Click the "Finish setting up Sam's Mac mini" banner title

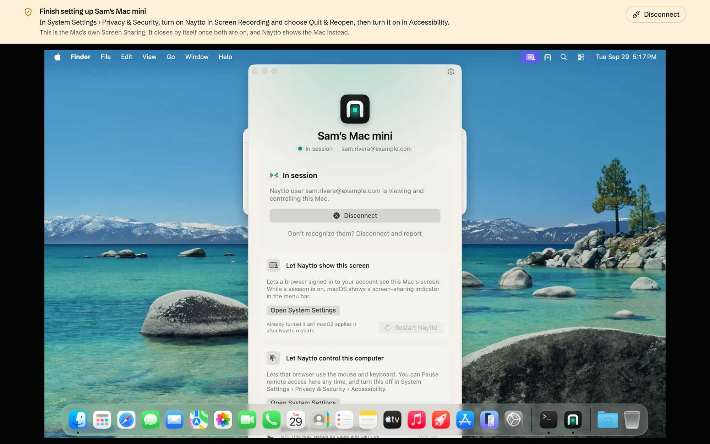(x=93, y=11)
